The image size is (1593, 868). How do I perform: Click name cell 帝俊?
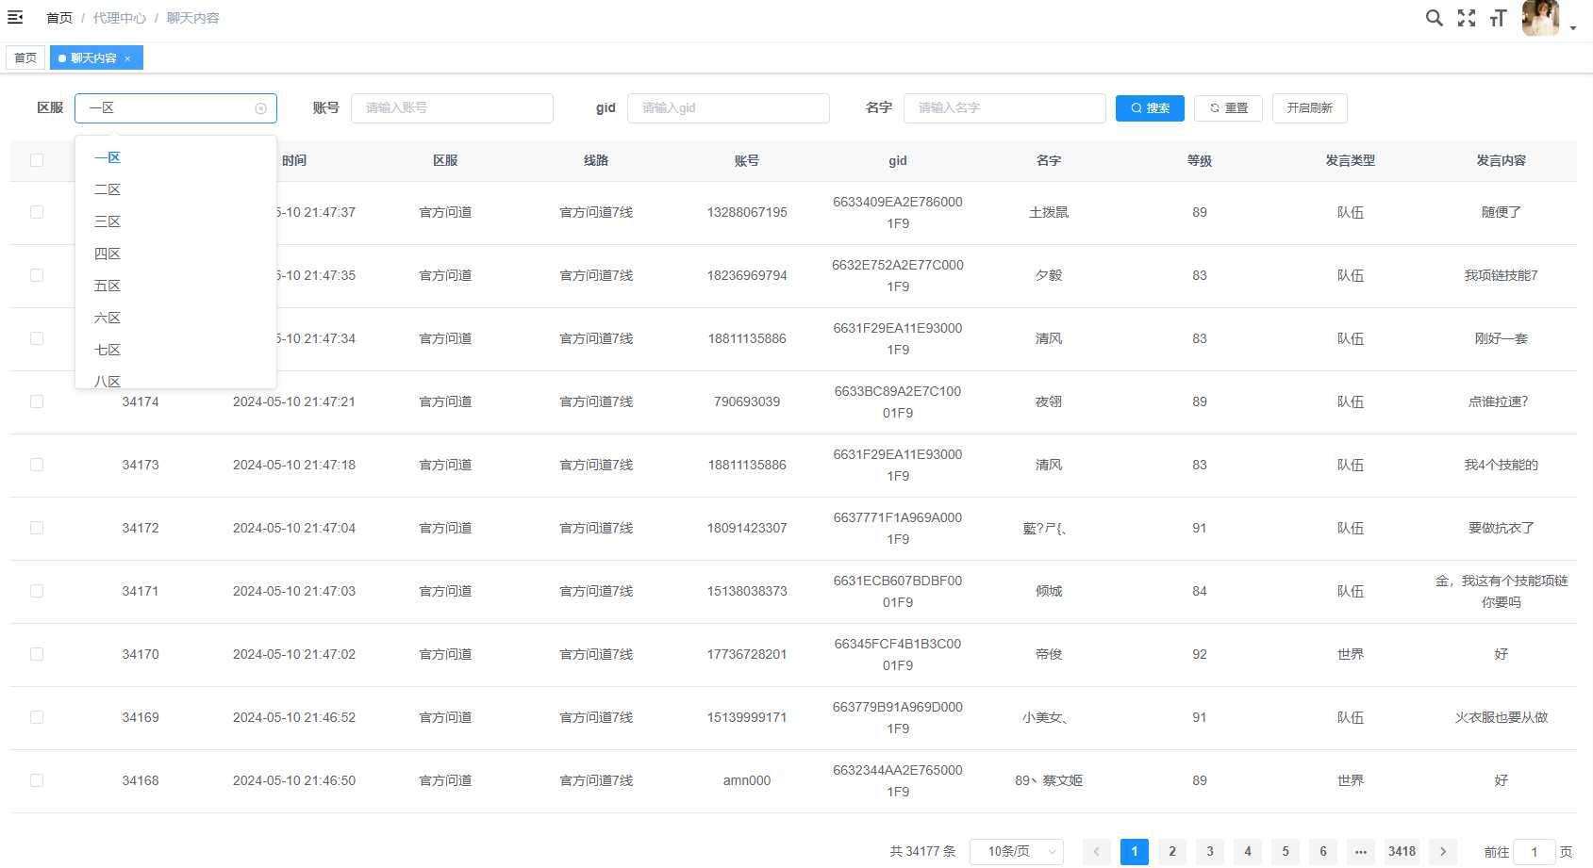tap(1049, 654)
